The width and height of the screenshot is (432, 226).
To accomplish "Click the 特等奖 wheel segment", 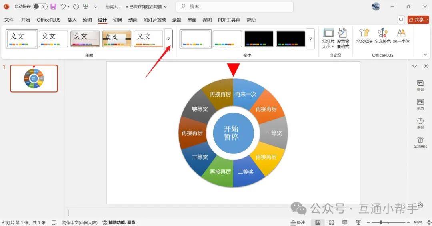I will [200, 109].
